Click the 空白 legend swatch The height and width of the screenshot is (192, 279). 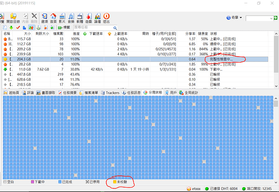point(5,182)
